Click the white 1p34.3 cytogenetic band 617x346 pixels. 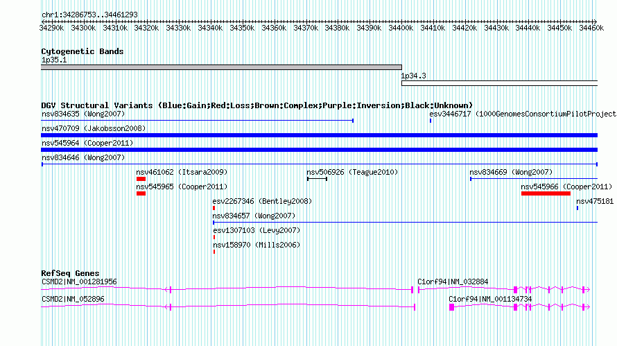[500, 83]
